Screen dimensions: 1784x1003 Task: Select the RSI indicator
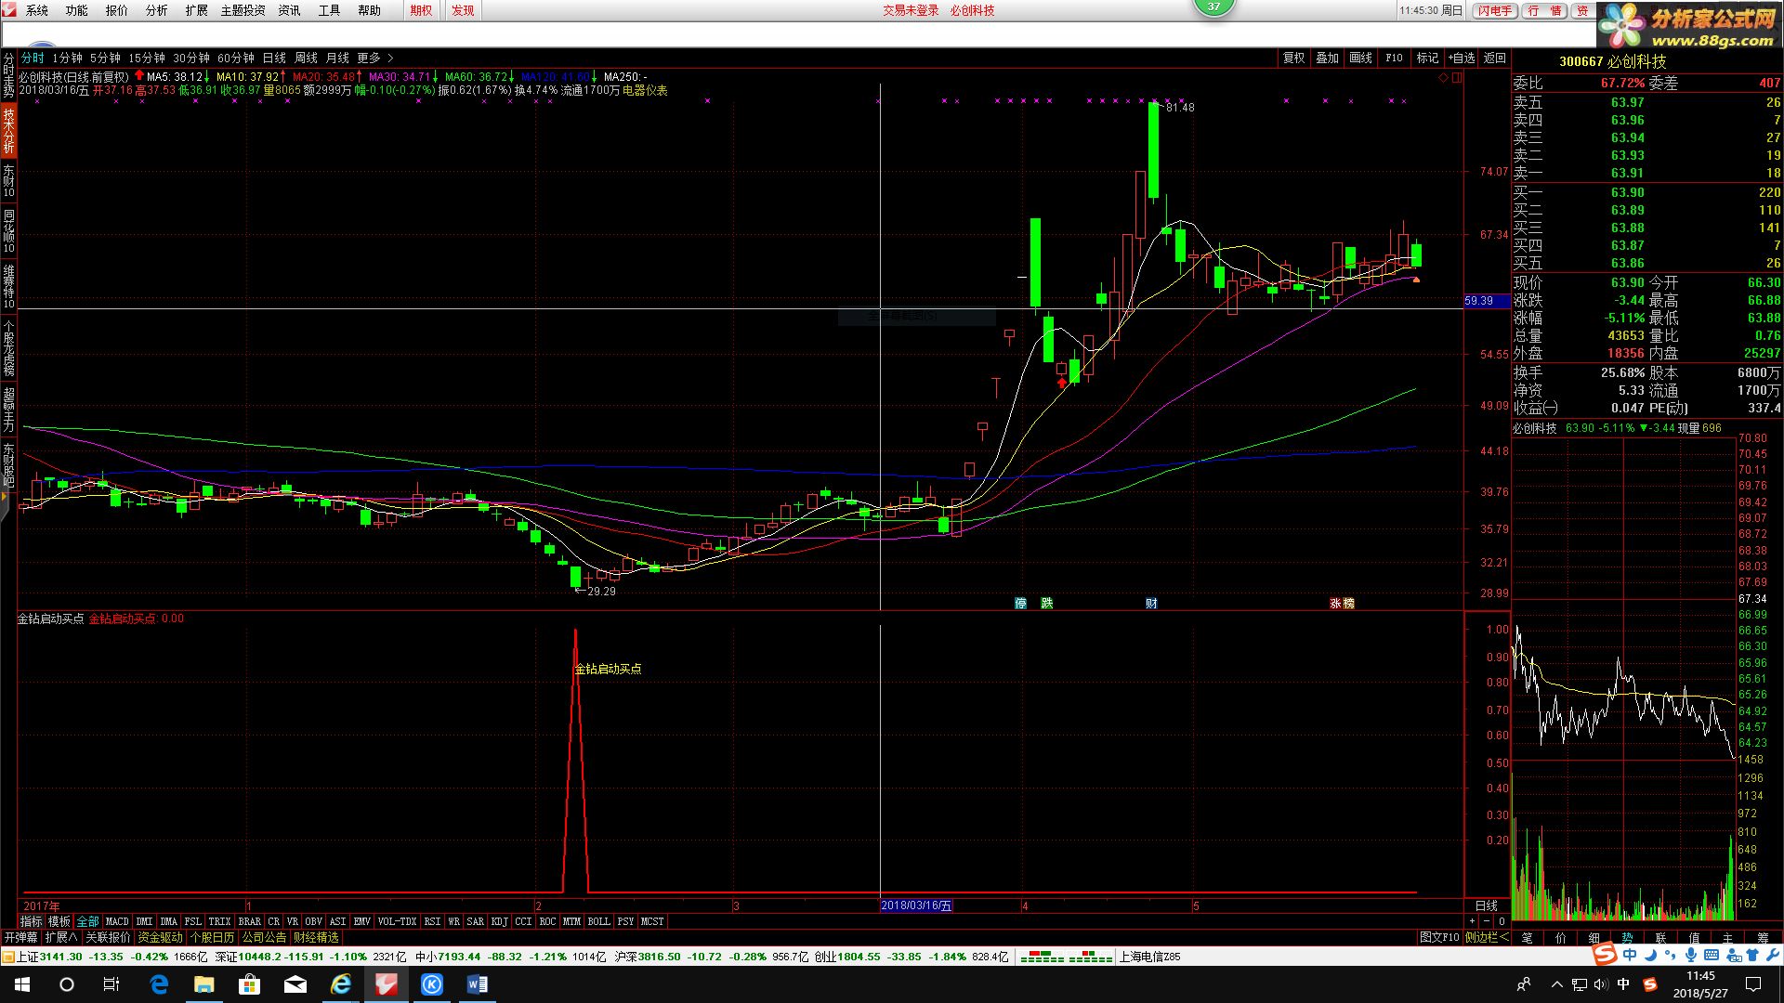[432, 921]
